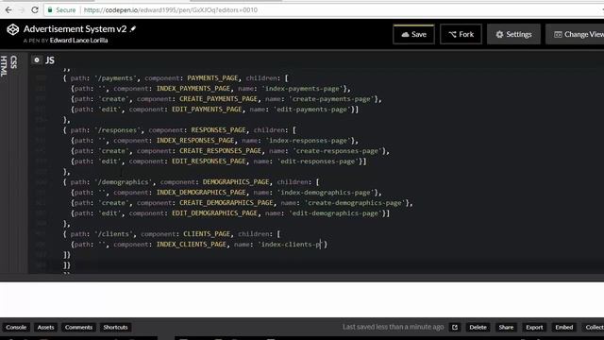This screenshot has width=604, height=340.
Task: Switch to the HTML editor tab
Action: [4, 66]
